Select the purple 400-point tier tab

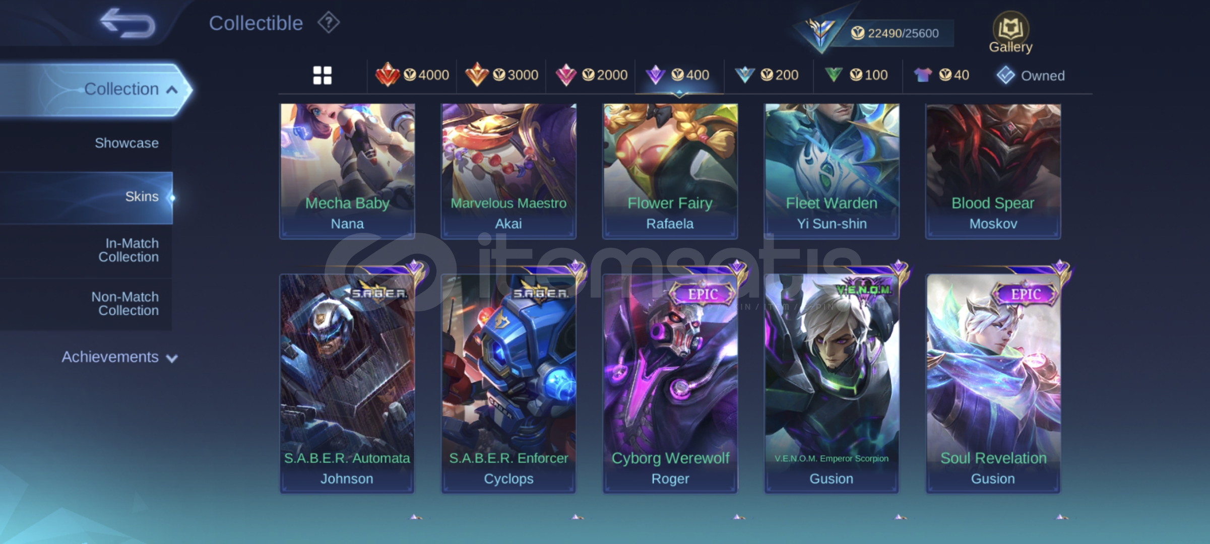pyautogui.click(x=679, y=75)
